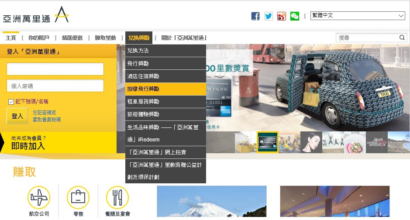Open the 關於「亞洲萬里通」 menu item

(x=184, y=38)
